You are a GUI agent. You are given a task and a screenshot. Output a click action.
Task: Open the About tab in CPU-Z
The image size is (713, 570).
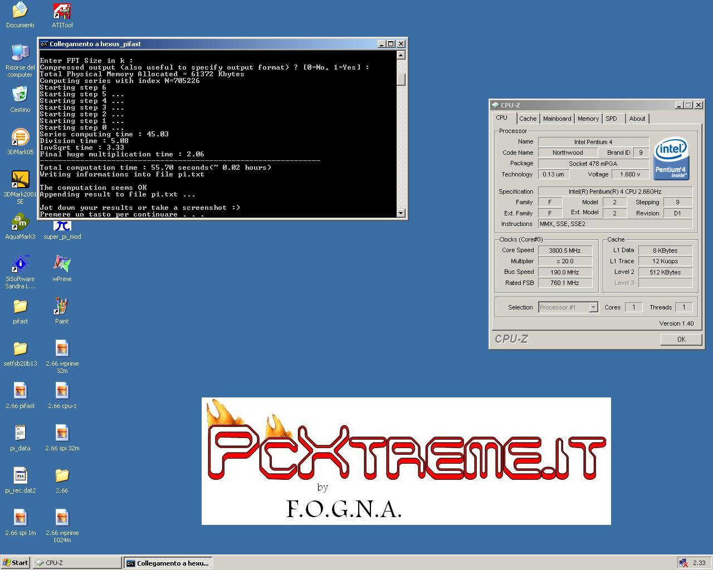coord(637,119)
